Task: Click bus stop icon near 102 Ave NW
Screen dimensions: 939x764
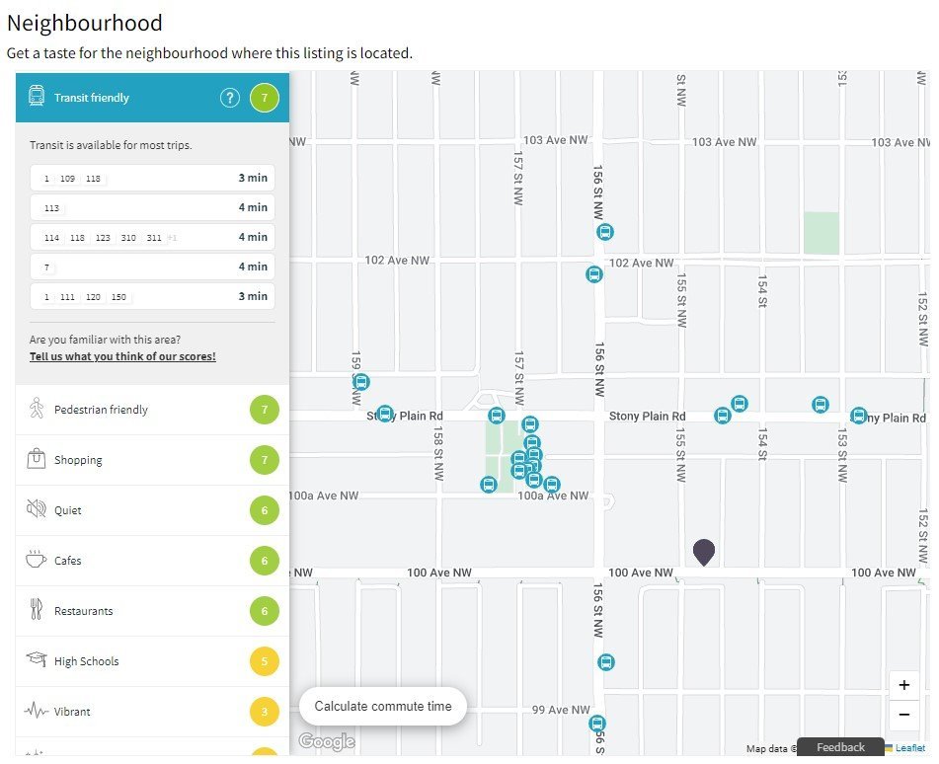Action: pos(594,274)
